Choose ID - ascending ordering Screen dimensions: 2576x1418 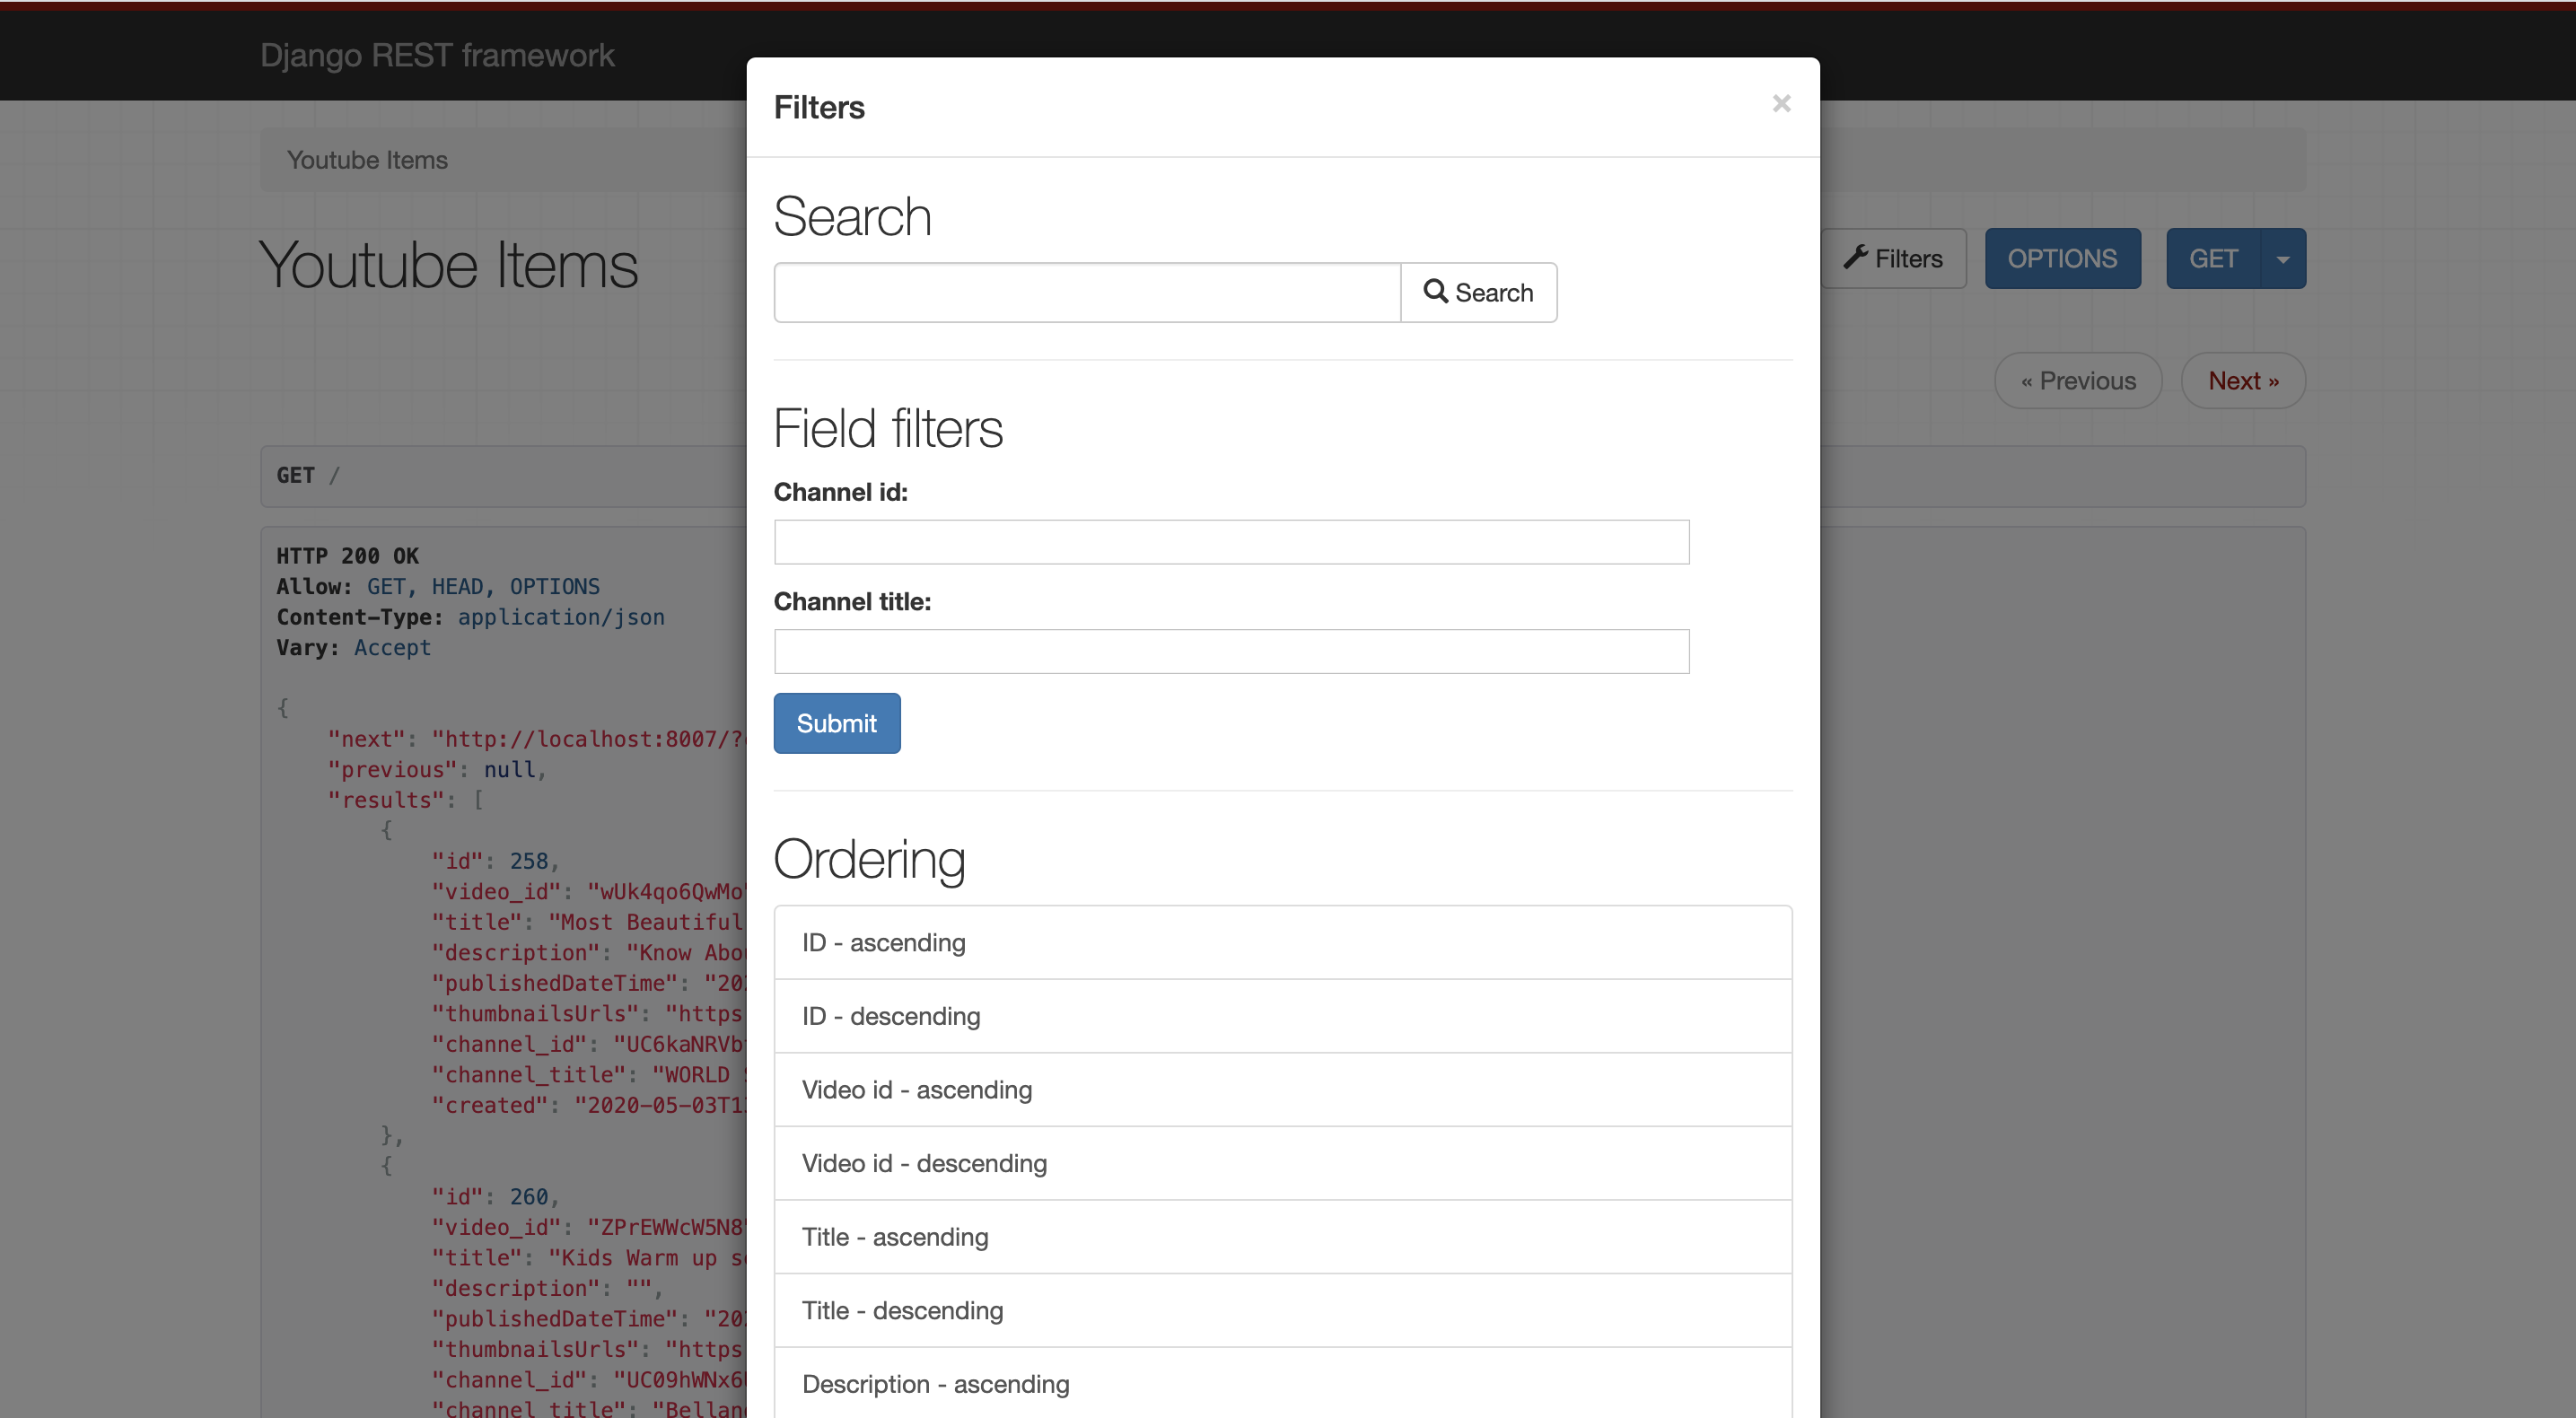pyautogui.click(x=1282, y=942)
